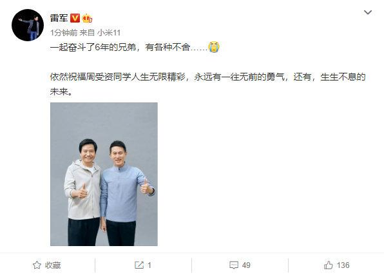
Task: Open the repost count 1
Action: pos(149,265)
